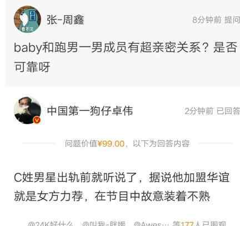The height and width of the screenshot is (226, 240).
Task: Open the answer starting with C姓男星出轨前
Action: tap(122, 187)
